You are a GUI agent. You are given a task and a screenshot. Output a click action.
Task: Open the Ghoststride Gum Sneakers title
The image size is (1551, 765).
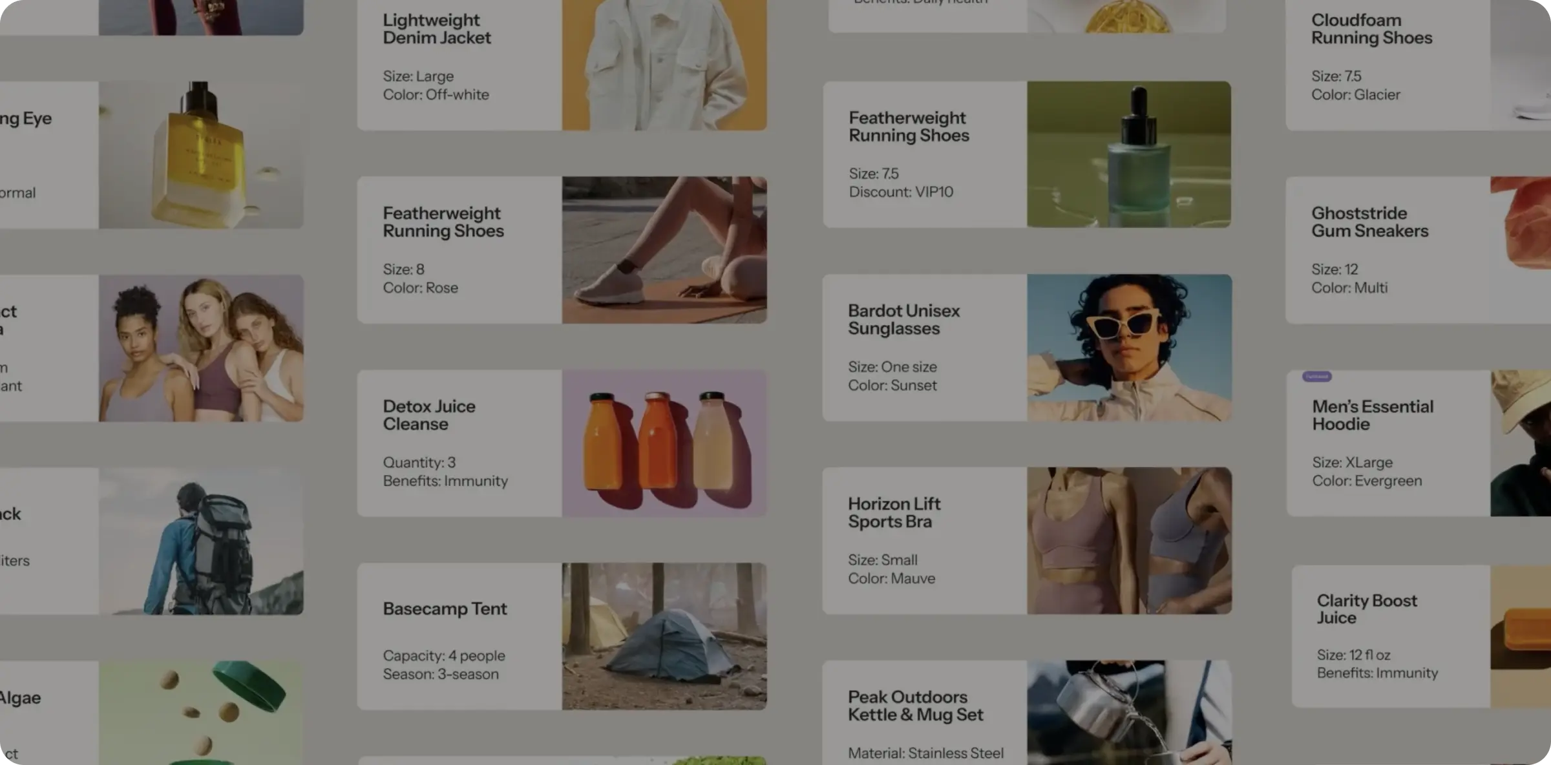tap(1370, 222)
